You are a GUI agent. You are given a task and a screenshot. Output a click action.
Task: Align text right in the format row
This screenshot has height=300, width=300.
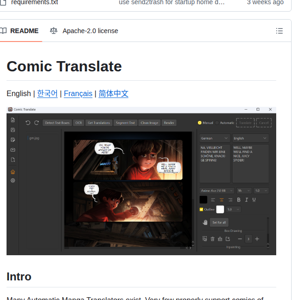[x=230, y=200]
